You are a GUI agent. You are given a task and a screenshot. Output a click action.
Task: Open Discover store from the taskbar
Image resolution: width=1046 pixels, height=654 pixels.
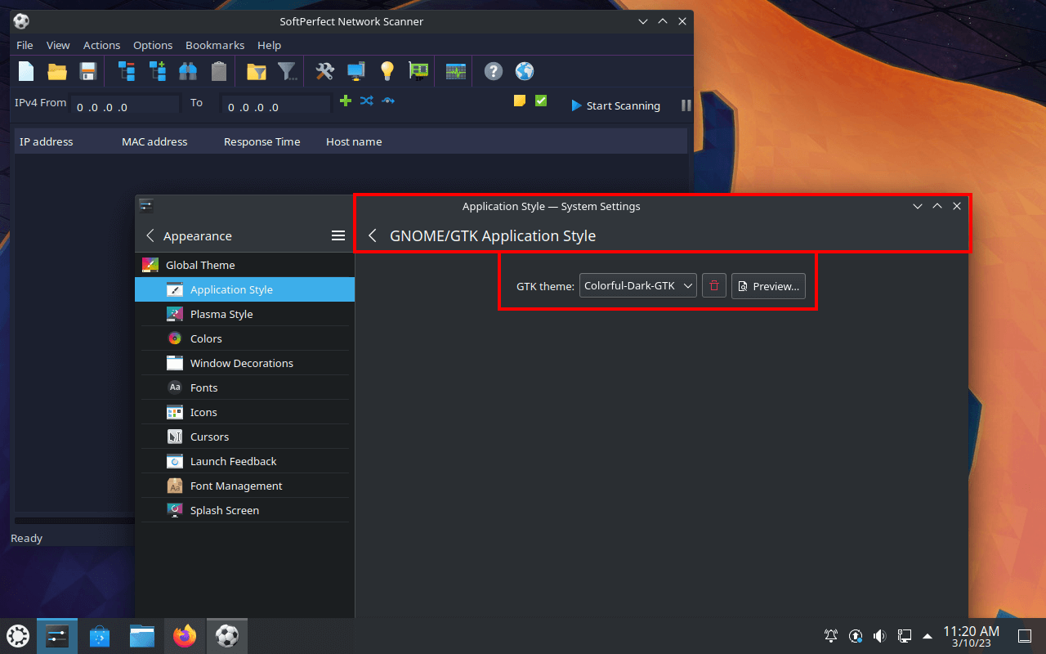coord(100,636)
